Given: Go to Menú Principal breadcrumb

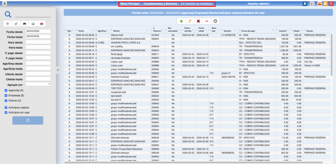Looking at the screenshot, I should pyautogui.click(x=130, y=4).
